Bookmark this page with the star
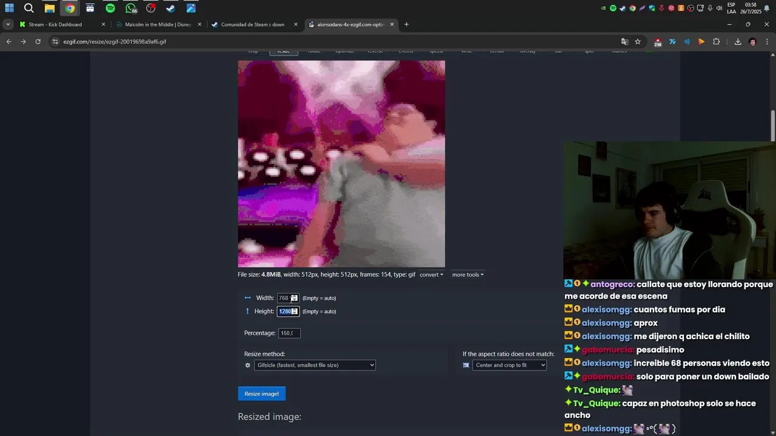Screen dimensions: 776x436 click(x=638, y=42)
